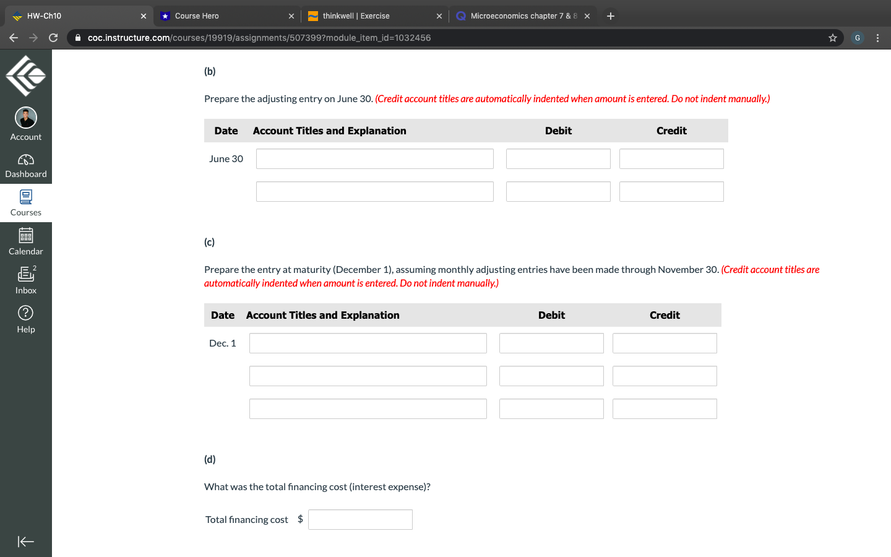Open a new browser tab
This screenshot has height=557, width=891.
click(x=610, y=15)
